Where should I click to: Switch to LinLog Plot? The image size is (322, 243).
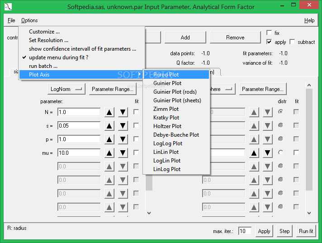(x=176, y=169)
